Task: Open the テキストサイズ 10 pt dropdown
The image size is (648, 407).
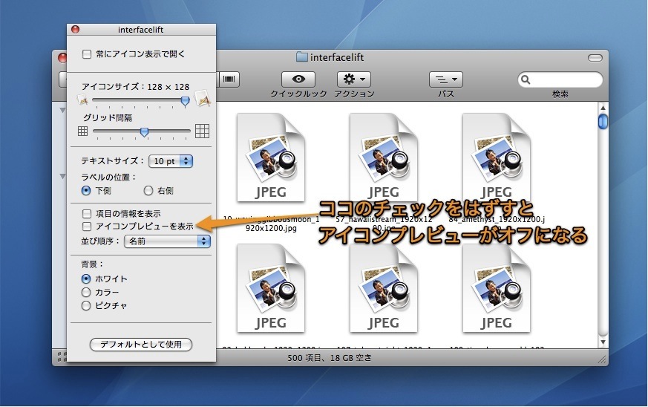Action: pos(170,160)
